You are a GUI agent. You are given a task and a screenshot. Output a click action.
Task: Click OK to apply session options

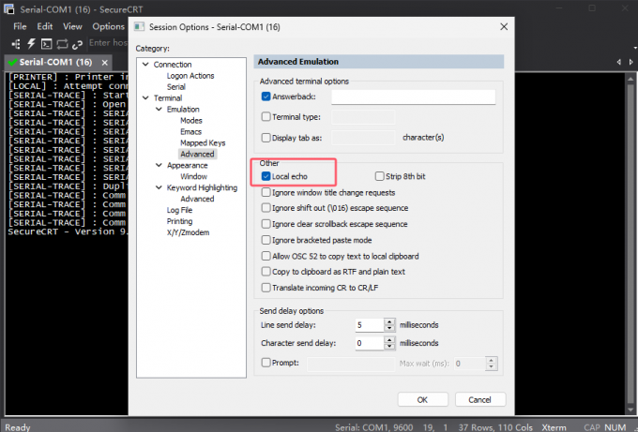[x=422, y=400]
